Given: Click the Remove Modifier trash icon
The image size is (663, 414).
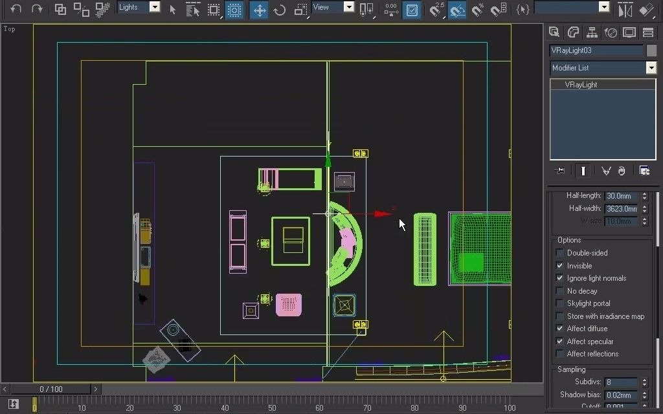Looking at the screenshot, I should 621,171.
